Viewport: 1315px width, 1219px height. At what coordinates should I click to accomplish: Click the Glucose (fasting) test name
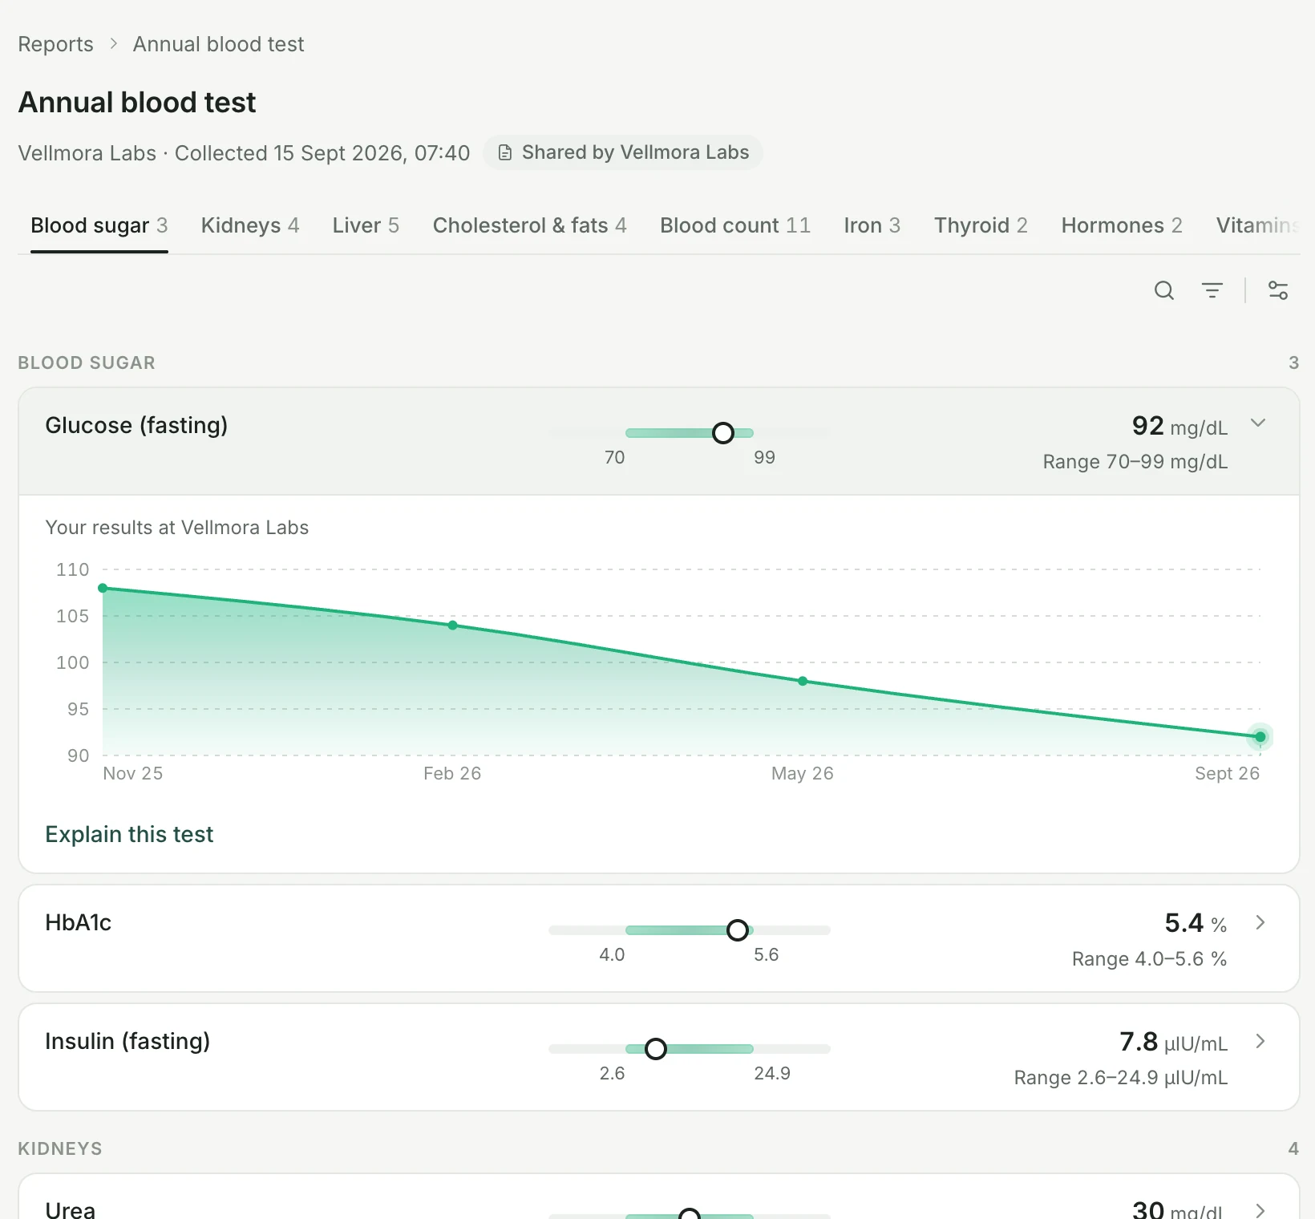click(x=136, y=425)
